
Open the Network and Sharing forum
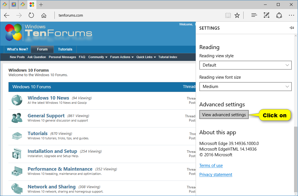[52, 187]
